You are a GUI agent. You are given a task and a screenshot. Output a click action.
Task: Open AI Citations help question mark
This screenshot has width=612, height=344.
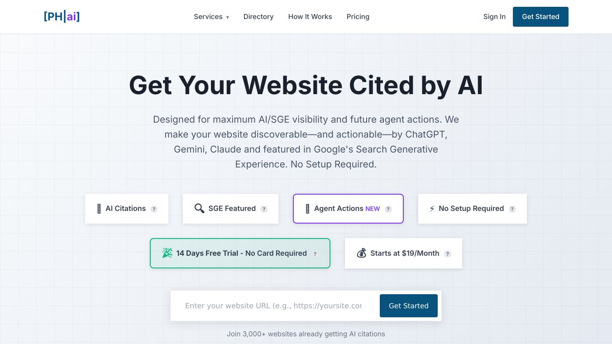[x=154, y=209]
